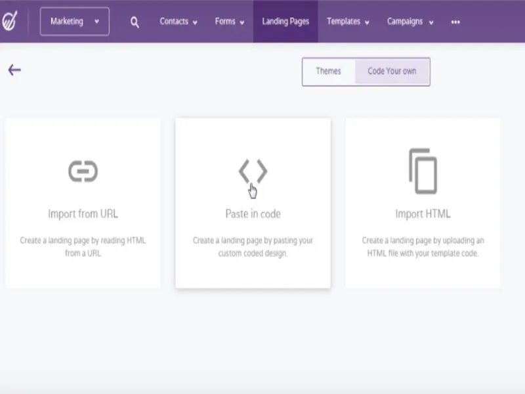Click the chain link icon for URL import

pyautogui.click(x=83, y=171)
